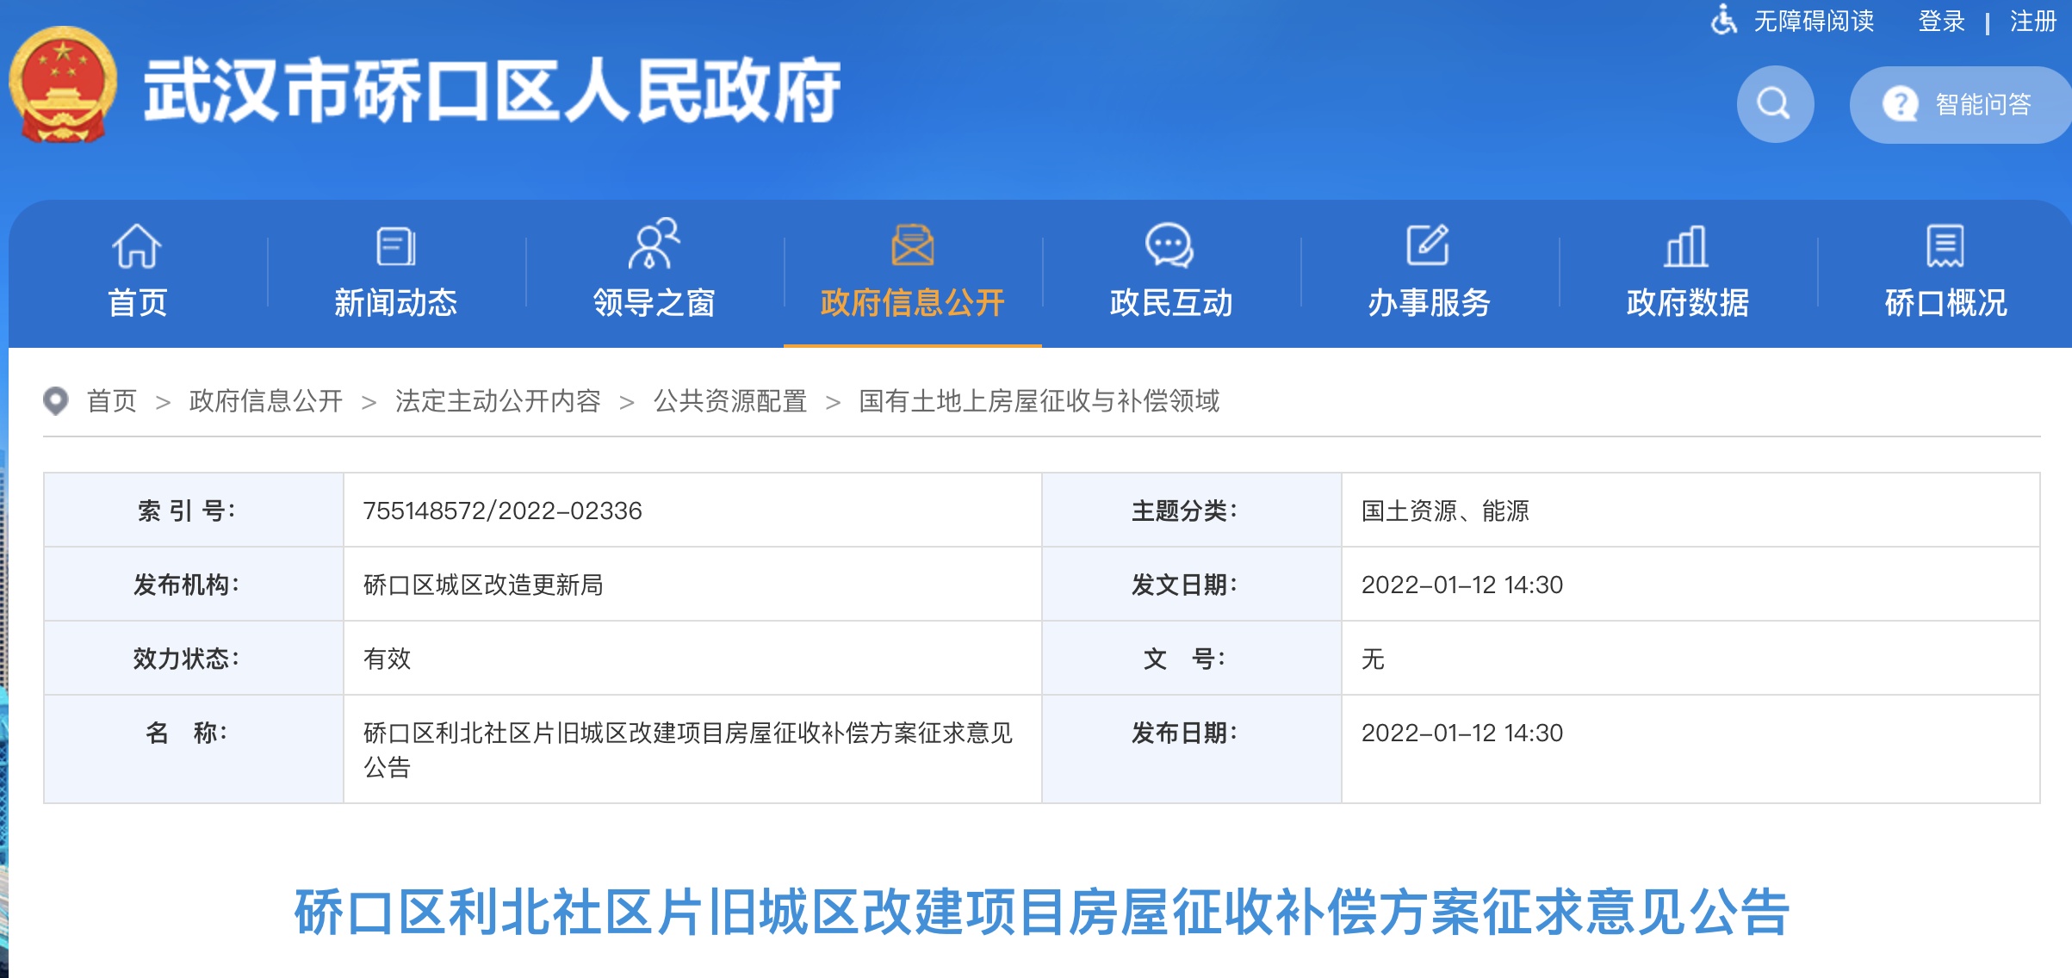Click the accessibility wheelchair icon

pyautogui.click(x=1723, y=20)
